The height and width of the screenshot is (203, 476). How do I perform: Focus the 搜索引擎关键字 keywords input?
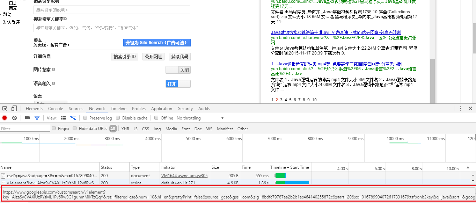(x=112, y=28)
